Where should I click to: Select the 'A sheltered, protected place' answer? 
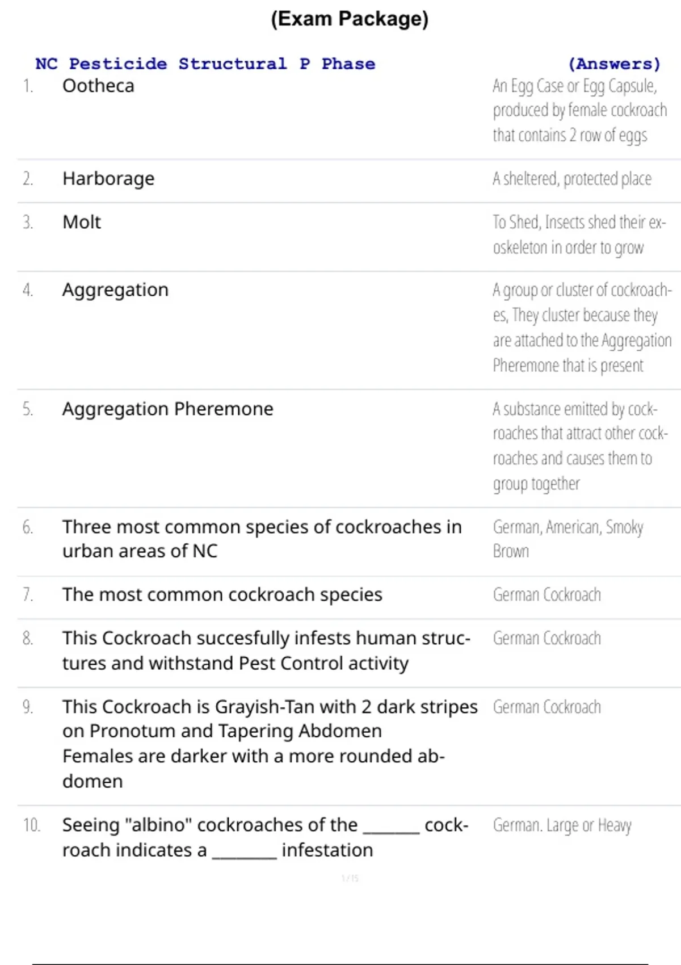(x=572, y=179)
